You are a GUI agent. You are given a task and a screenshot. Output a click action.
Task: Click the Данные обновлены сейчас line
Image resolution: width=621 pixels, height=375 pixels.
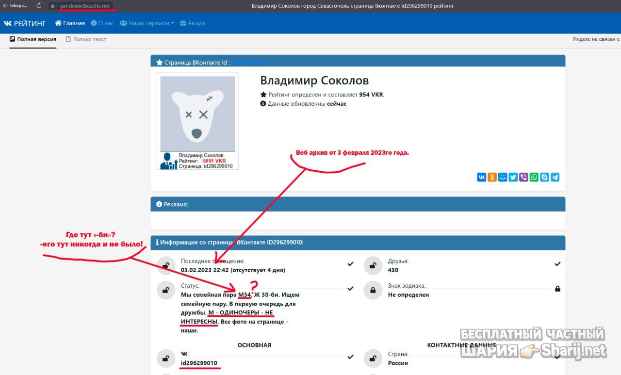[x=303, y=104]
